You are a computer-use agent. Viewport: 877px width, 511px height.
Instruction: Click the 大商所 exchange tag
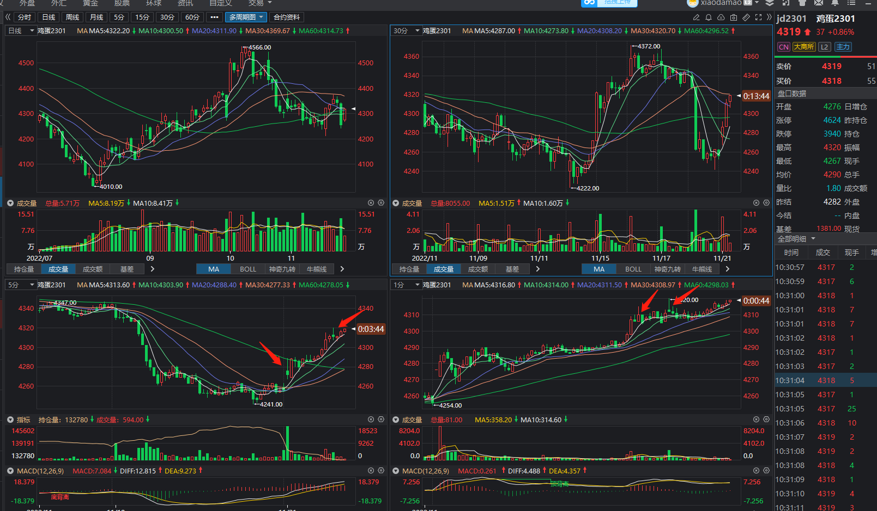(x=804, y=47)
